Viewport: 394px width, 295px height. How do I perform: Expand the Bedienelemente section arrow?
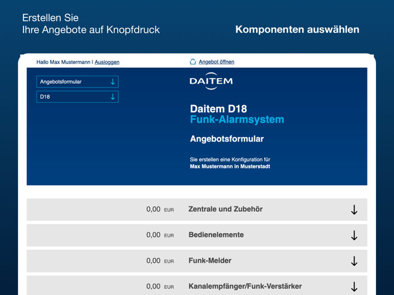tap(354, 235)
